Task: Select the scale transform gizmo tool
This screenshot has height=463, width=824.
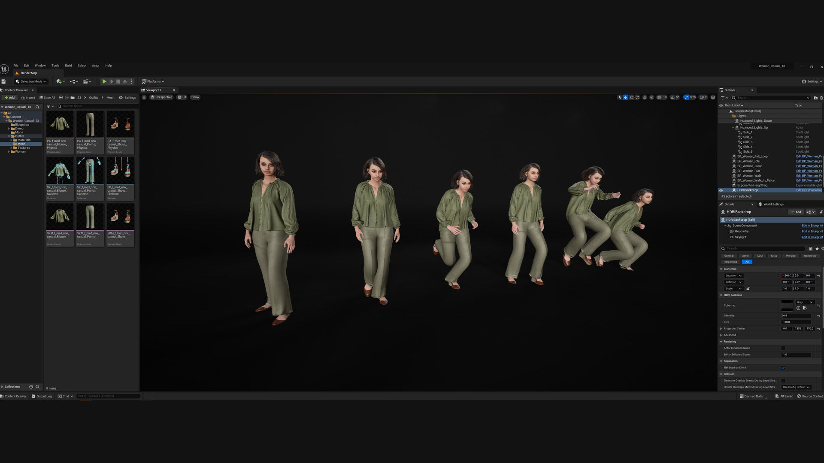Action: click(637, 97)
